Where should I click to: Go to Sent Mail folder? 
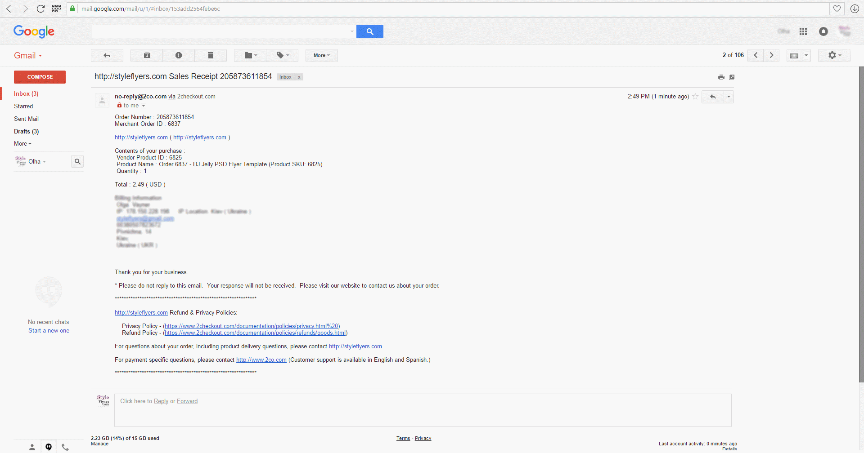(26, 119)
